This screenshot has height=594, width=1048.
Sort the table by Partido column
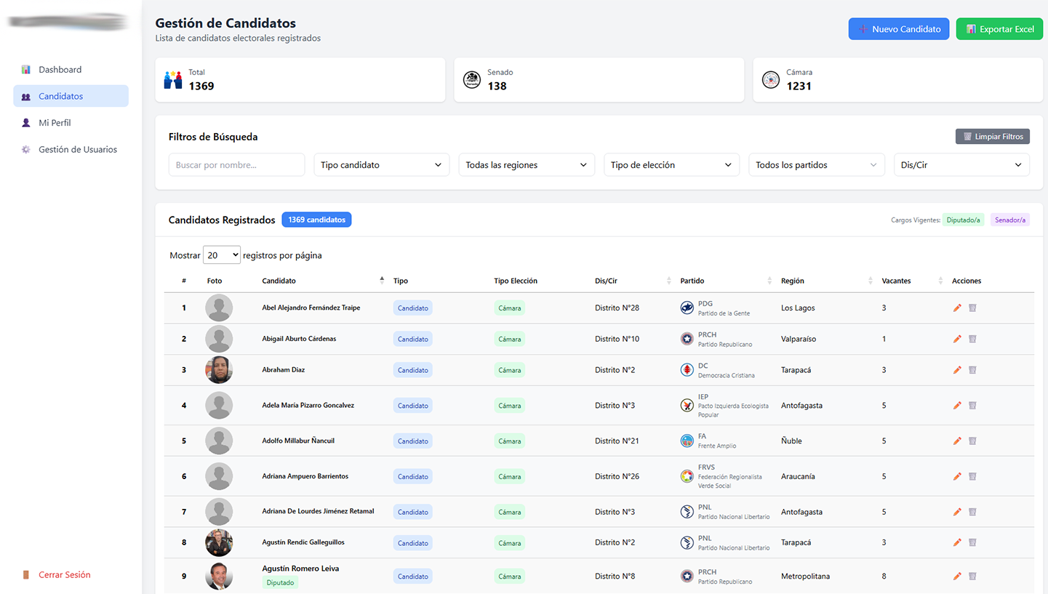[x=692, y=281]
